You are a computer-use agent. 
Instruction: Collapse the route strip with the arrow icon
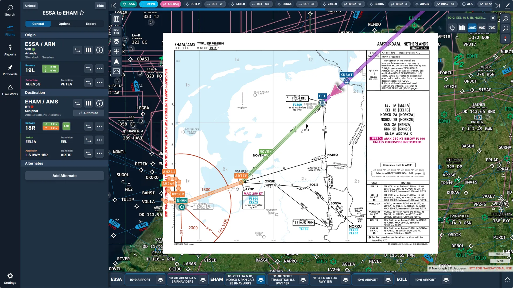point(114,5)
